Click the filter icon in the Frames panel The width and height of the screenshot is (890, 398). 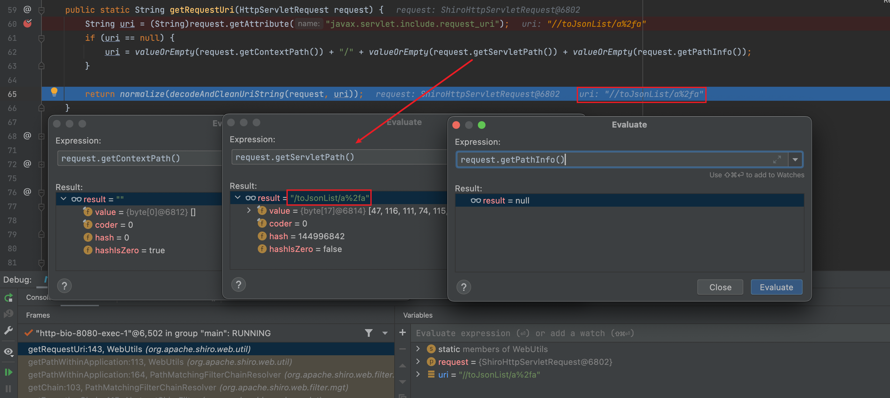[x=369, y=333]
